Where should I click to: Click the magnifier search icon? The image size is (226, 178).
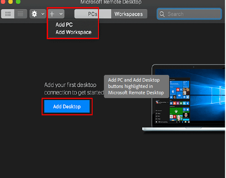[x=162, y=14]
